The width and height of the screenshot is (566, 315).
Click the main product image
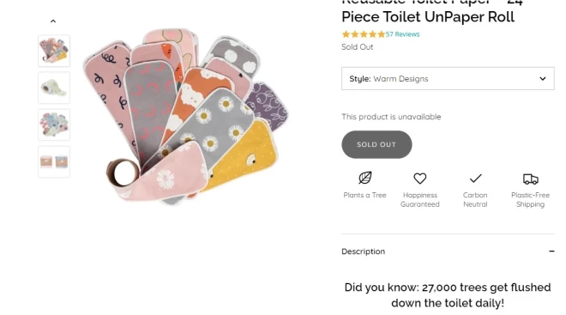[x=185, y=117]
